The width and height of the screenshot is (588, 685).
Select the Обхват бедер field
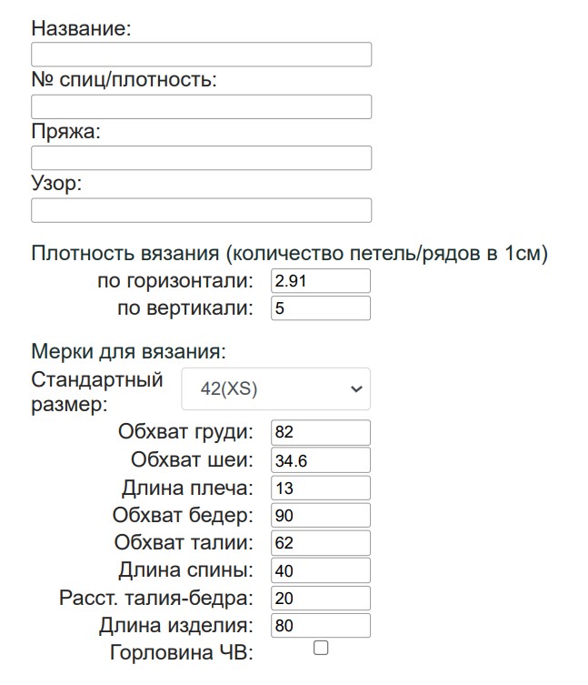[321, 516]
